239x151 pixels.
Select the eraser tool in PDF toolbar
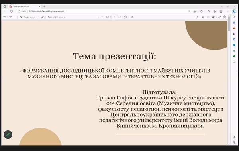point(43,17)
